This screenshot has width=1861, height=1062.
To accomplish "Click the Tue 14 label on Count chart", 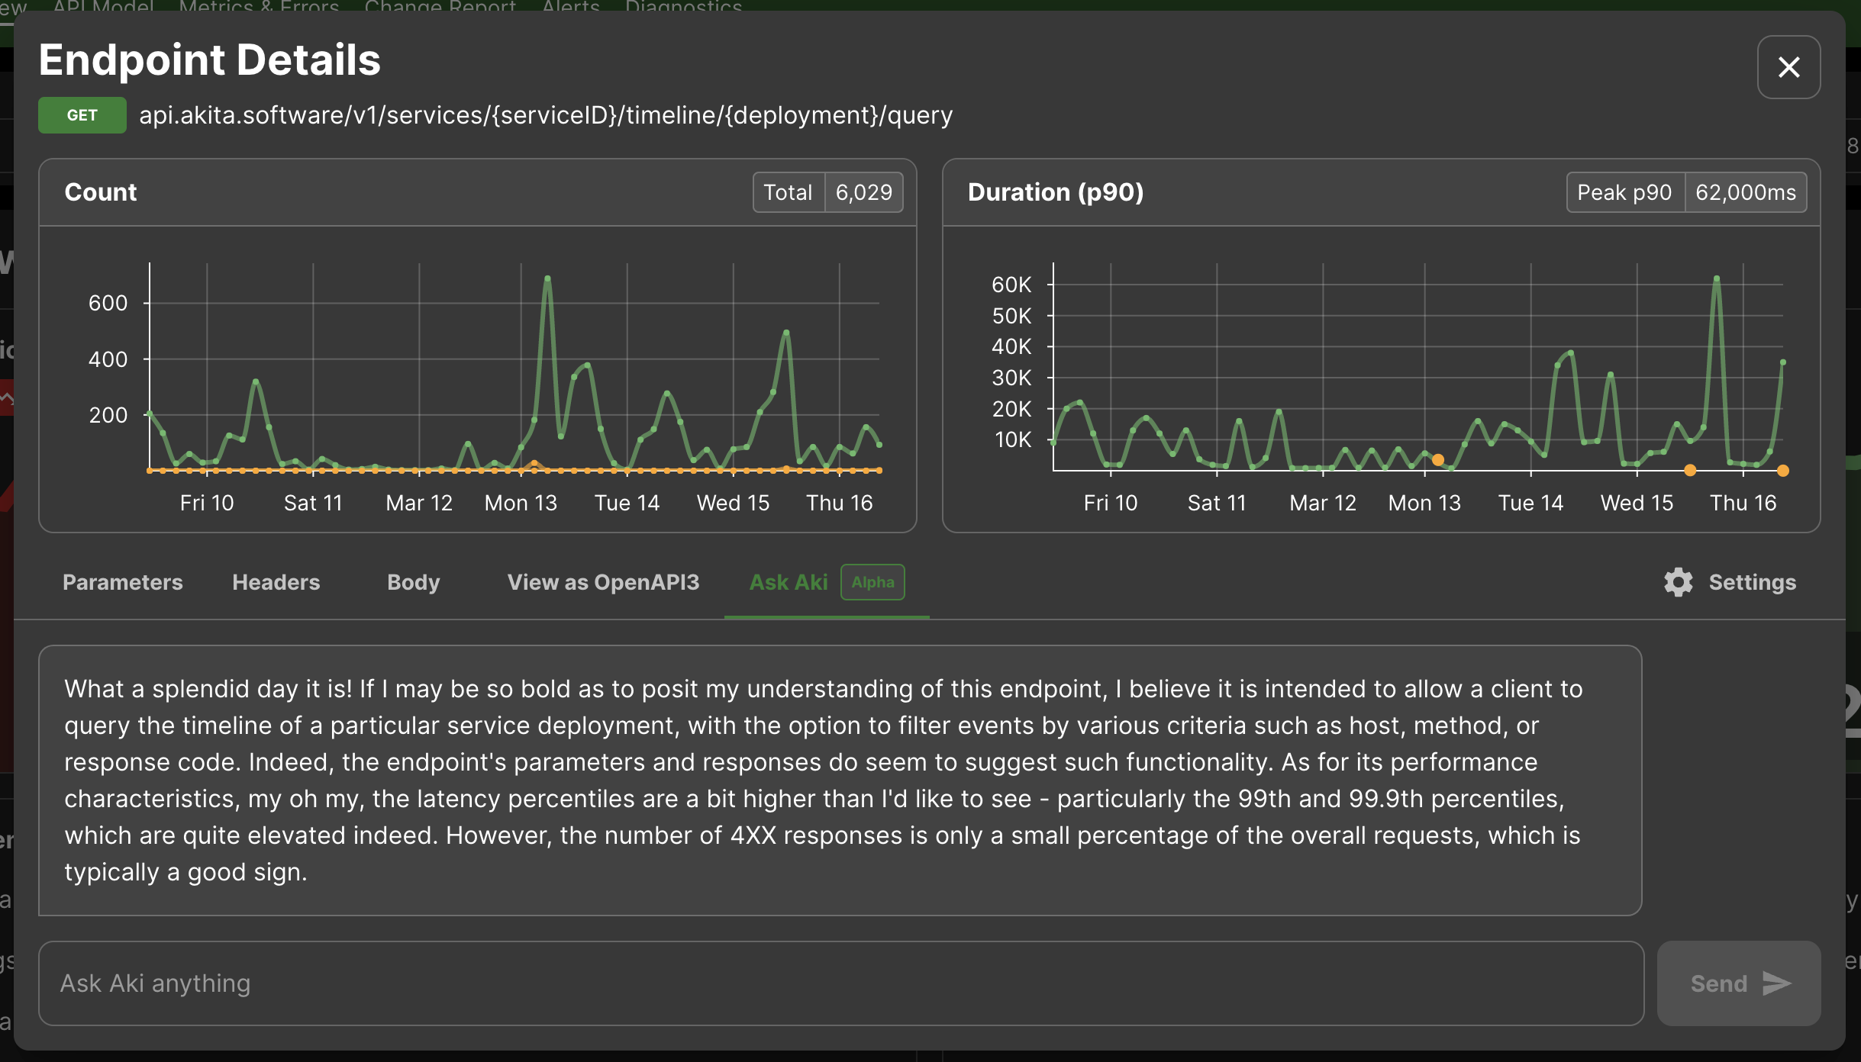I will click(x=627, y=503).
